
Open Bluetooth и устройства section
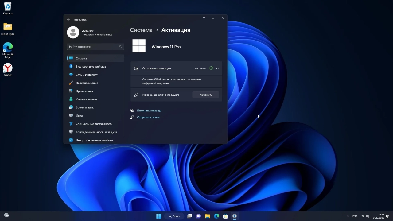click(x=95, y=67)
